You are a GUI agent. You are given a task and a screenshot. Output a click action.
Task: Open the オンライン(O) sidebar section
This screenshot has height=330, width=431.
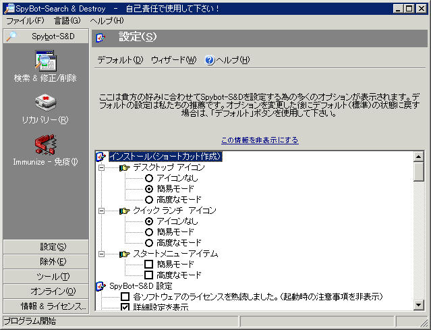pyautogui.click(x=46, y=292)
